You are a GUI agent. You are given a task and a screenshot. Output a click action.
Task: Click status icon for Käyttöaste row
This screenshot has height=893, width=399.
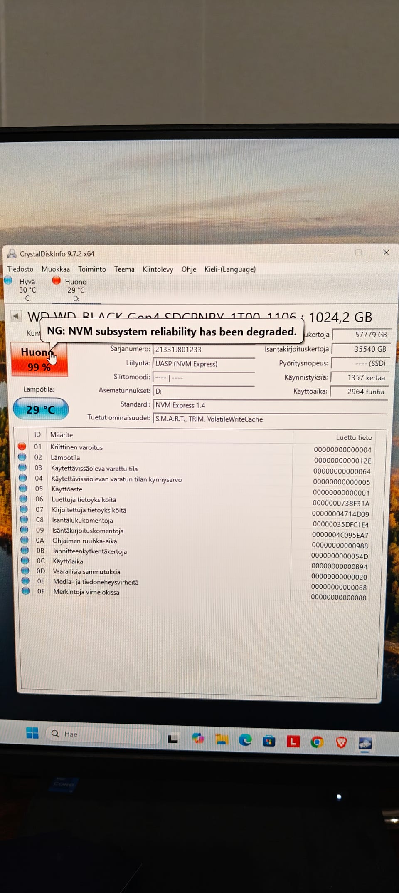23,488
